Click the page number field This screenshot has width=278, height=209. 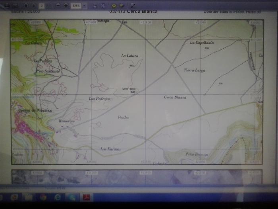pos(42,6)
